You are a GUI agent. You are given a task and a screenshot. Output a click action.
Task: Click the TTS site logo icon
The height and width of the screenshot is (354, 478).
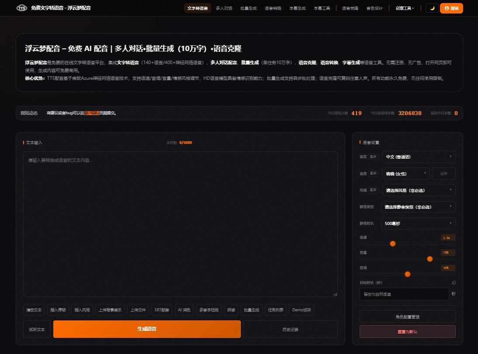point(22,8)
